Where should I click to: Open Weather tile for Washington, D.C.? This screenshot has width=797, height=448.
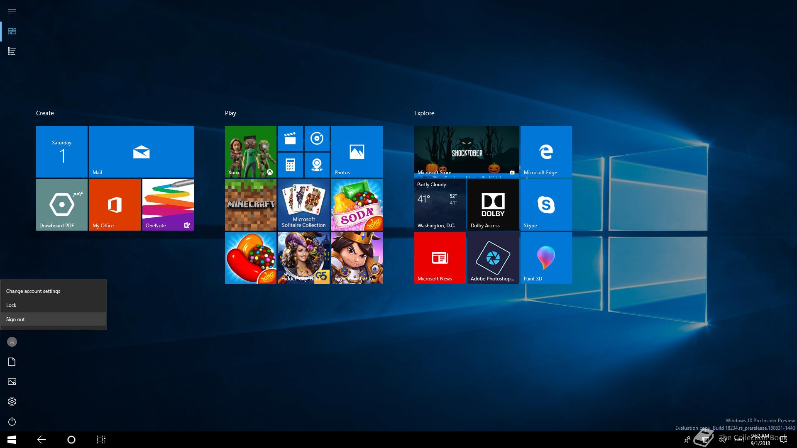pyautogui.click(x=440, y=205)
